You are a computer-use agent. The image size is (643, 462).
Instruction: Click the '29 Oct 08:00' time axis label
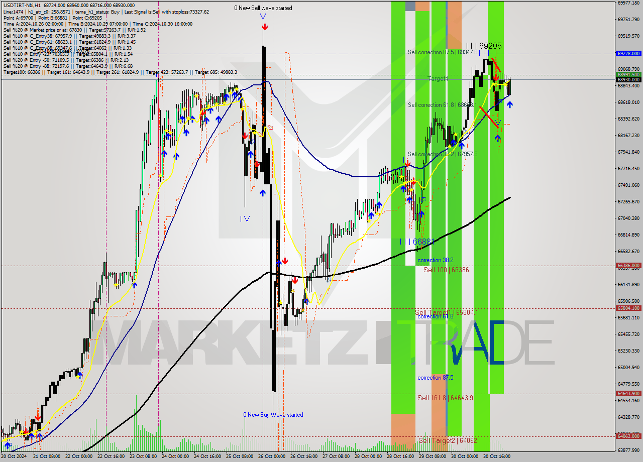pos(433,456)
